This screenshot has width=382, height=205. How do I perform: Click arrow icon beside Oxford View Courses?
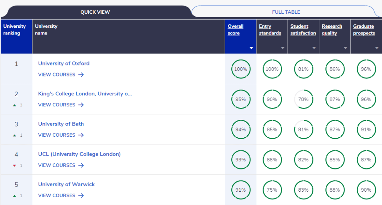tap(81, 75)
